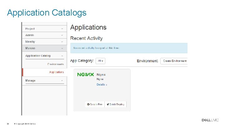
Task: Open the Nginx Details link
Action: click(102, 85)
